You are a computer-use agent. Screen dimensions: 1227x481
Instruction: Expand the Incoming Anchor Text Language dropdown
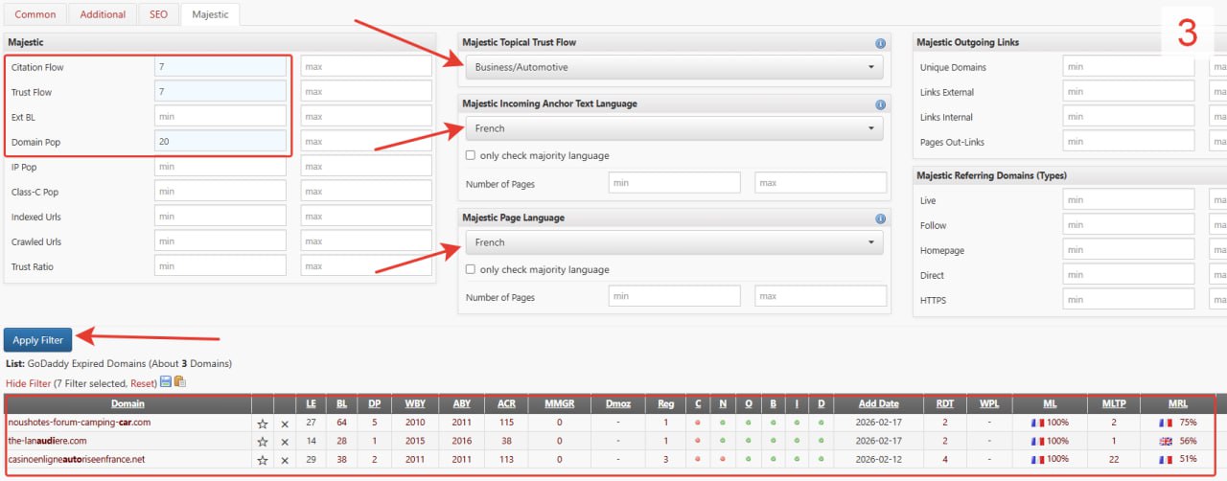point(674,128)
